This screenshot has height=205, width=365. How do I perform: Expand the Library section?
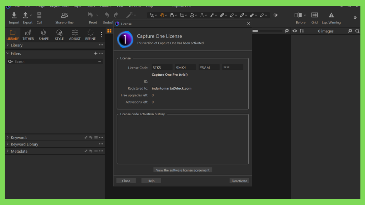8,45
